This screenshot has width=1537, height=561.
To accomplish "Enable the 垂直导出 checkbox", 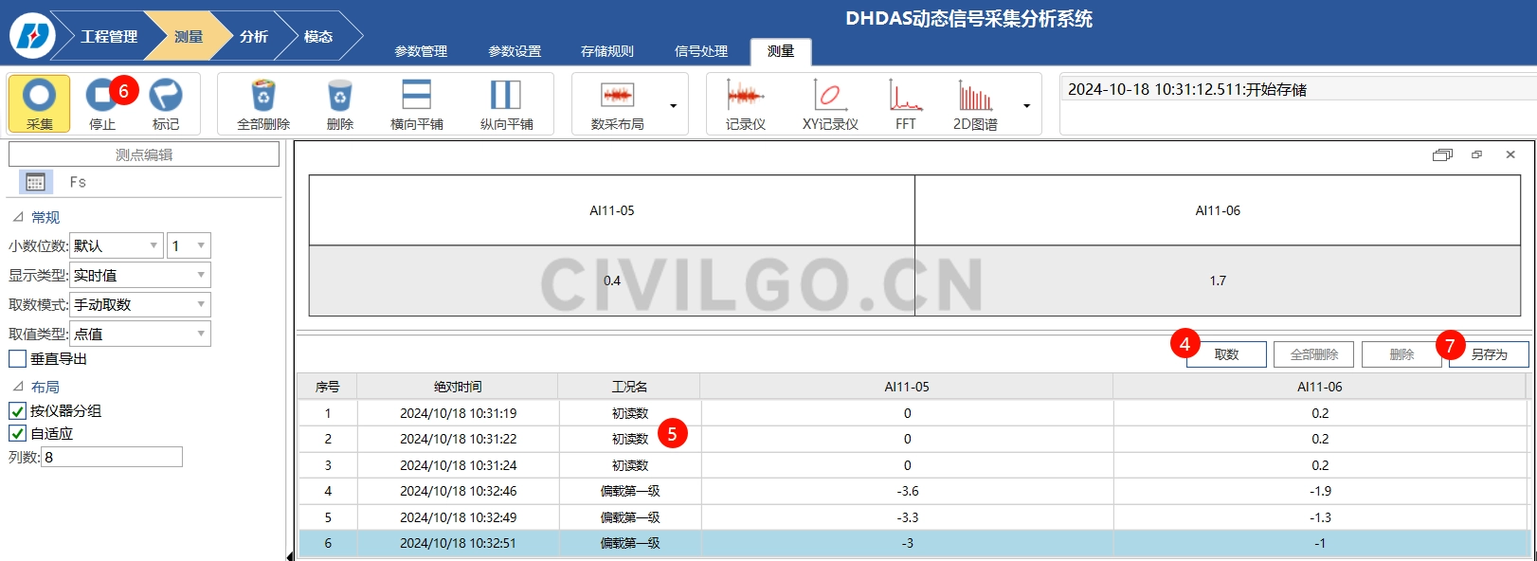I will (x=17, y=359).
